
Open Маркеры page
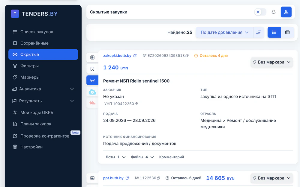43,77
